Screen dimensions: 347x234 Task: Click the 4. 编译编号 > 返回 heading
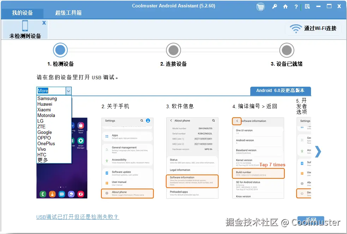pos(255,106)
